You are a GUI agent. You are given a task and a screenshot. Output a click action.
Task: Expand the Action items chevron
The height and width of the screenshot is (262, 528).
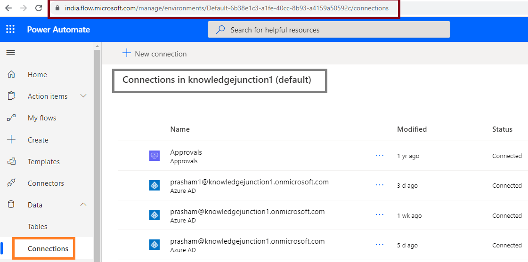click(x=83, y=96)
